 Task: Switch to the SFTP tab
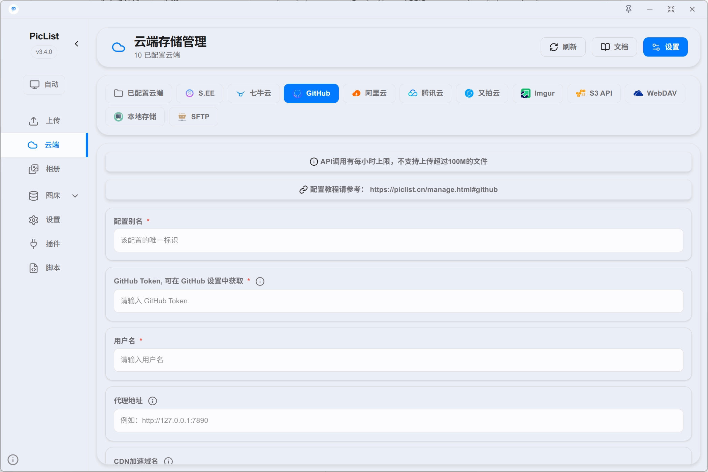(x=194, y=117)
